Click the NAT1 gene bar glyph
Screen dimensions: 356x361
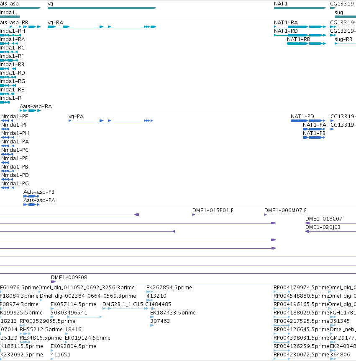(x=300, y=8)
